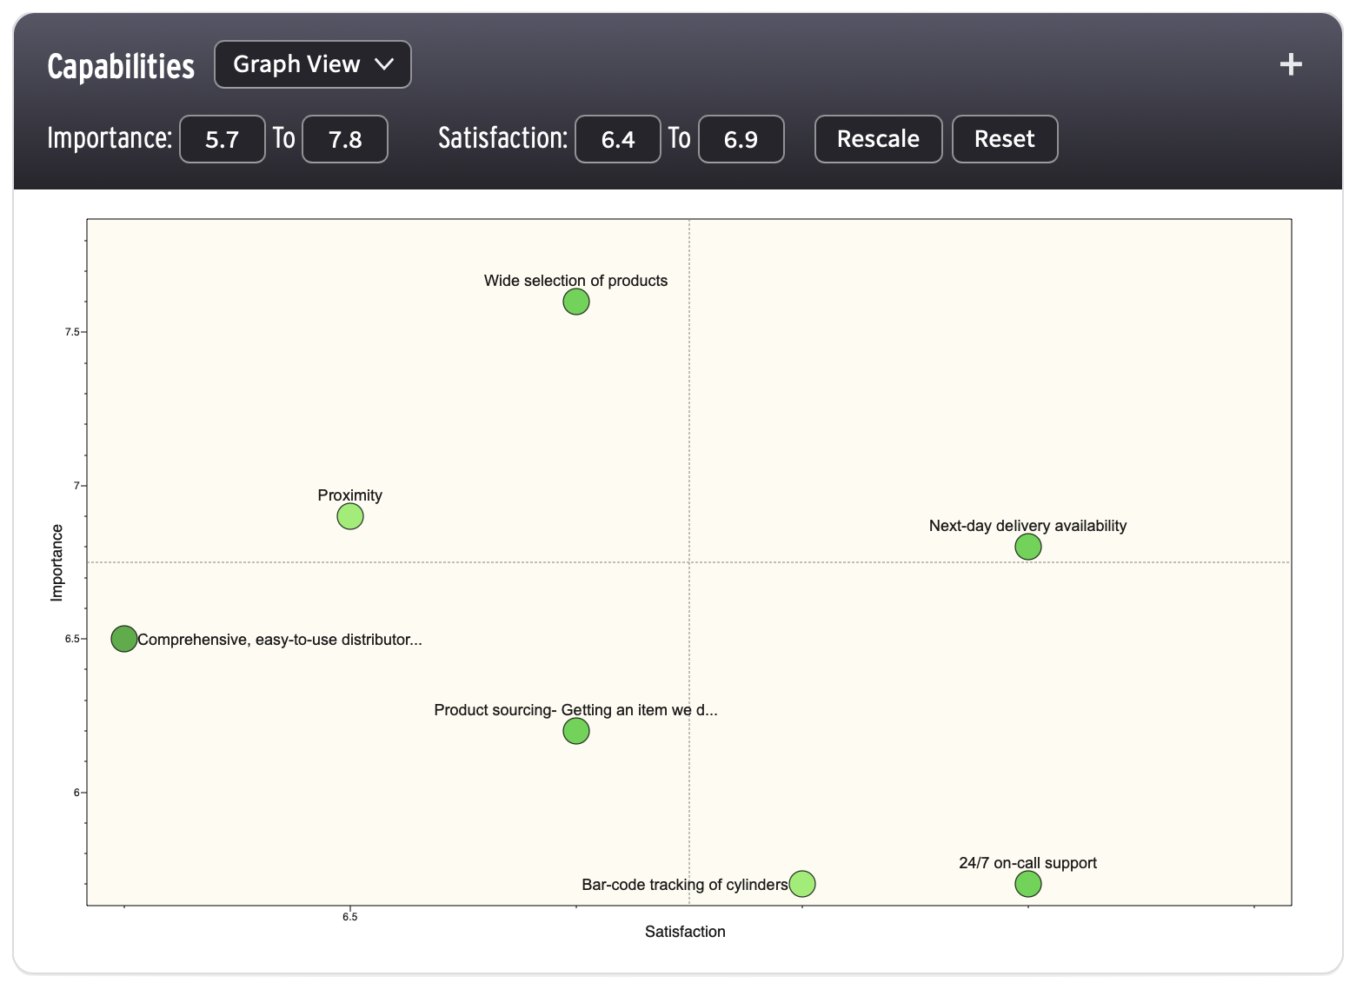The width and height of the screenshot is (1356, 996).
Task: Click the Reset button
Action: click(x=1004, y=139)
